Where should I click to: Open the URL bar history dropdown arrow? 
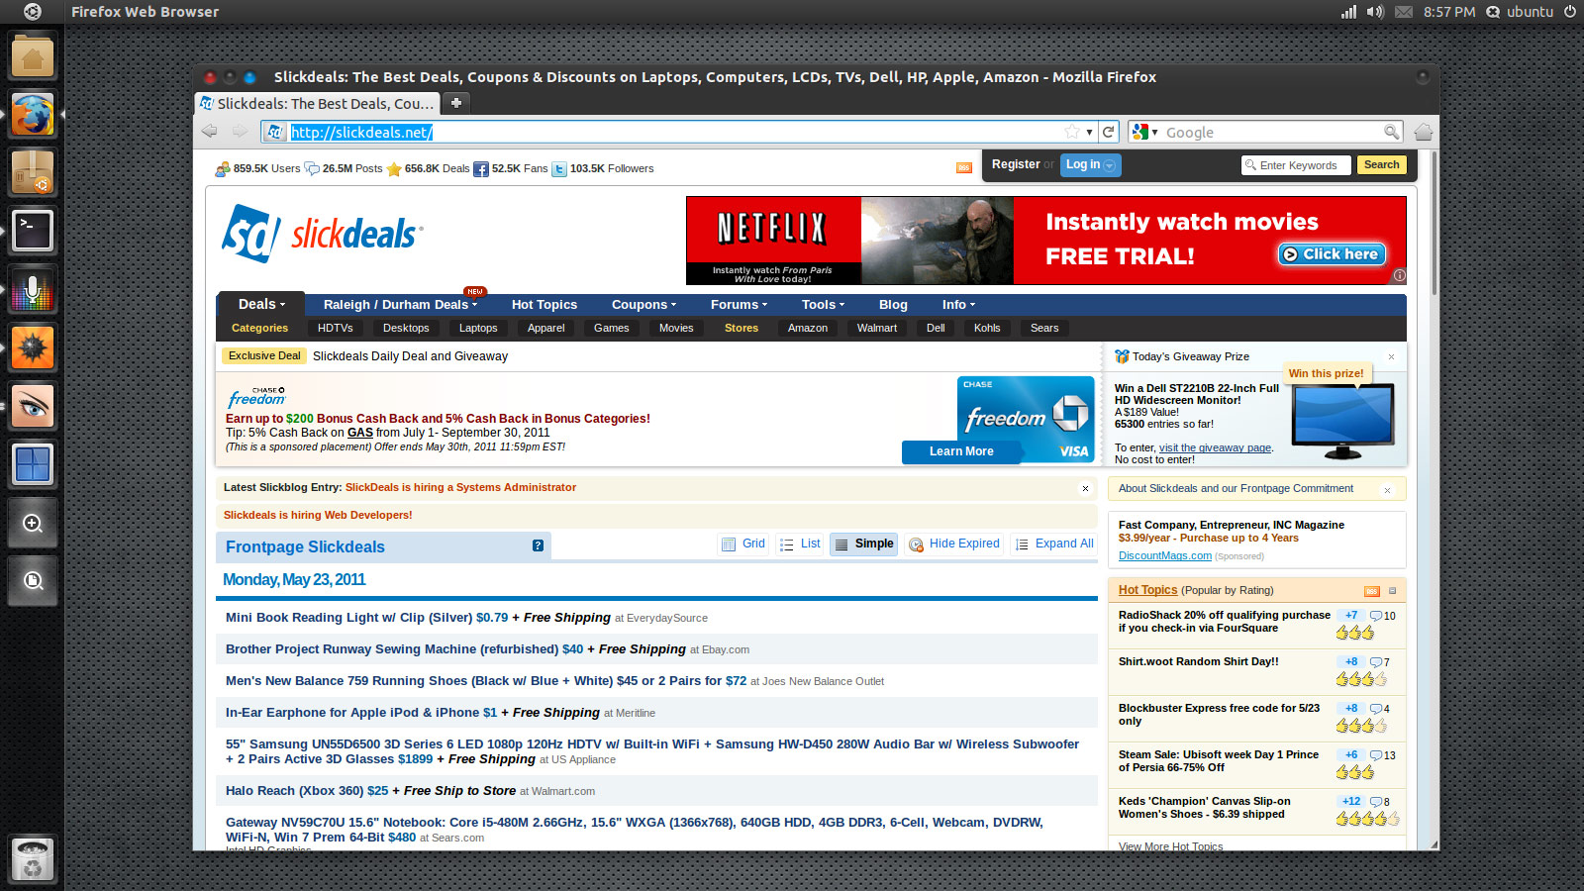coord(1089,132)
